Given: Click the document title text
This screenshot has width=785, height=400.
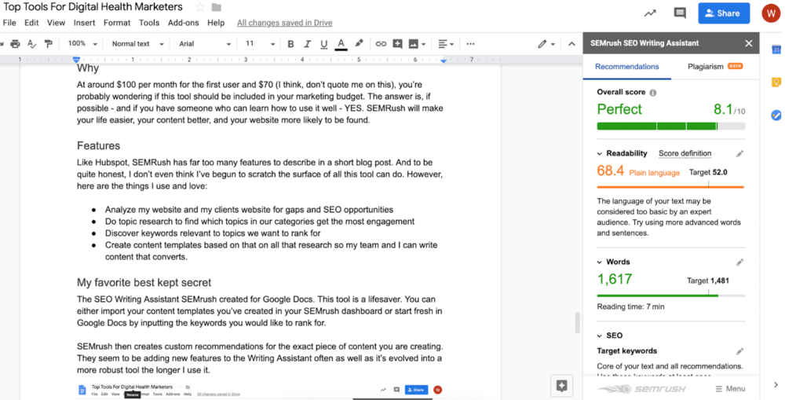Looking at the screenshot, I should [x=93, y=7].
